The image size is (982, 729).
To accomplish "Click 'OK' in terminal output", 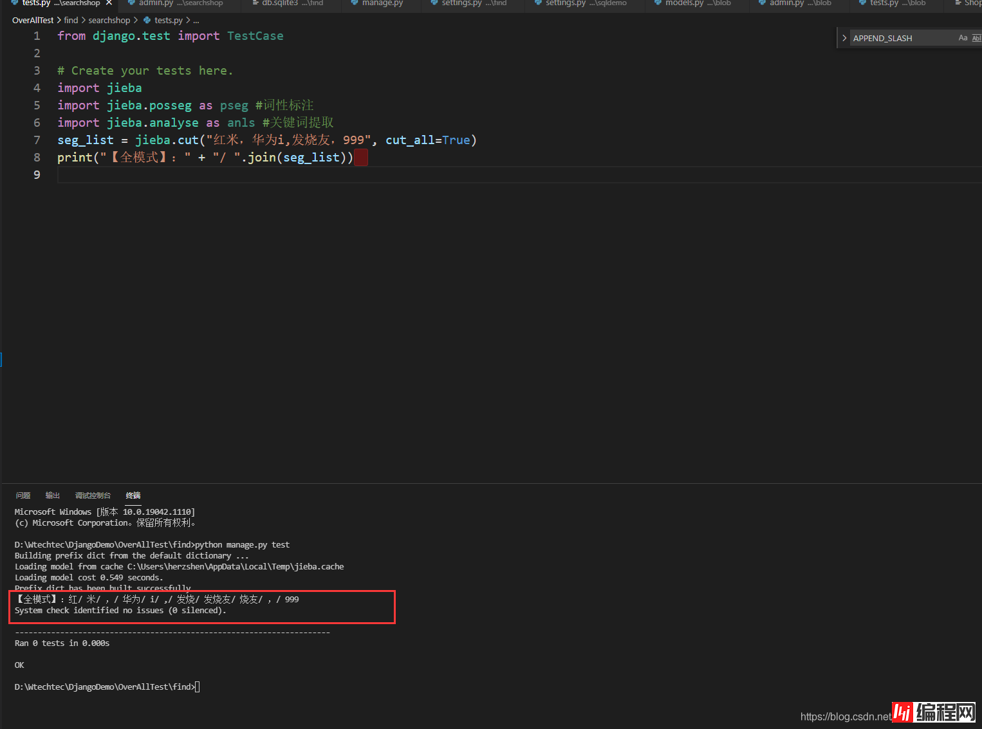I will click(19, 665).
